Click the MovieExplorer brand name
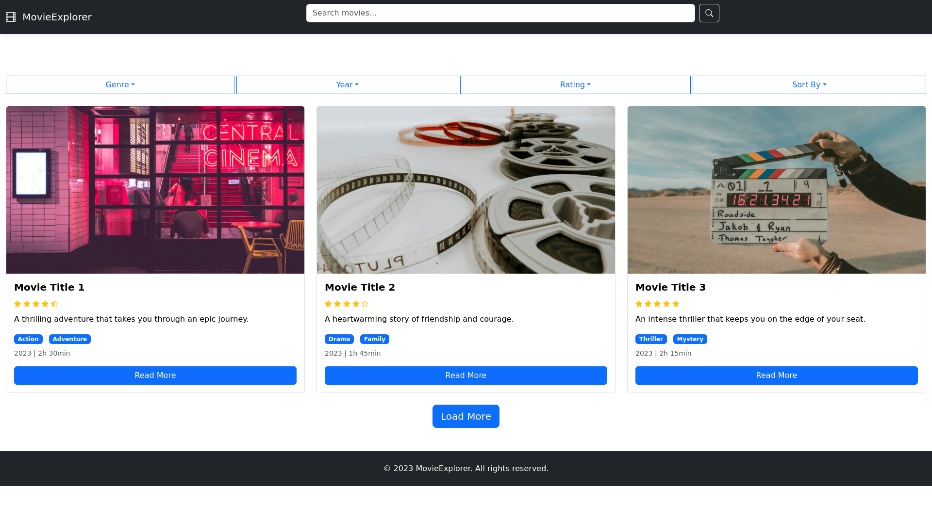This screenshot has width=932, height=524. tap(57, 16)
